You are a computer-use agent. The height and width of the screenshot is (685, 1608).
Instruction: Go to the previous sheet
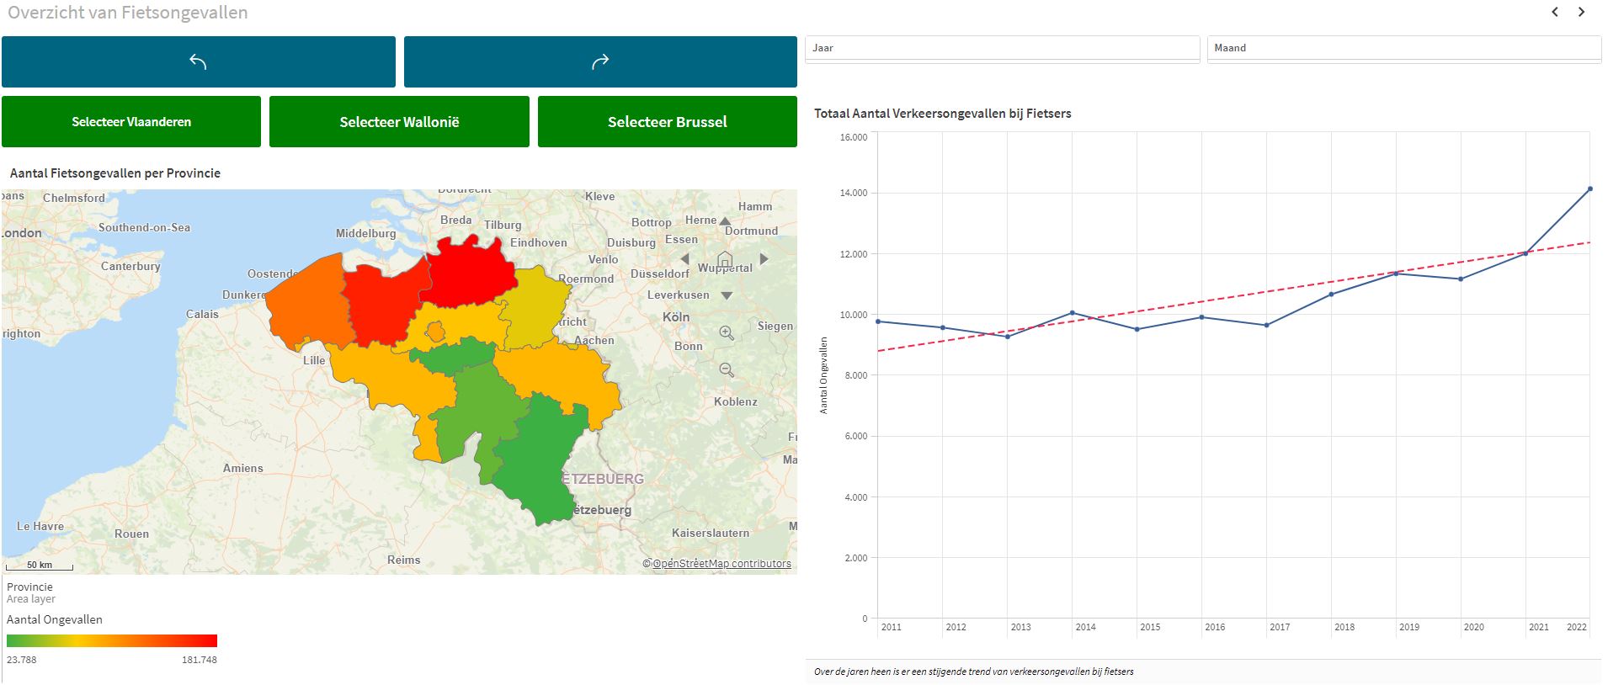(1555, 12)
